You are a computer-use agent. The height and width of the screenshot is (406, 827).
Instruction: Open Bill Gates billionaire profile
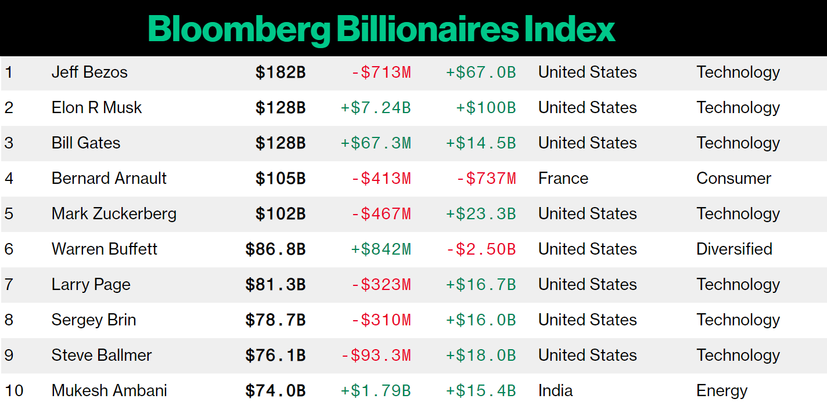click(86, 143)
